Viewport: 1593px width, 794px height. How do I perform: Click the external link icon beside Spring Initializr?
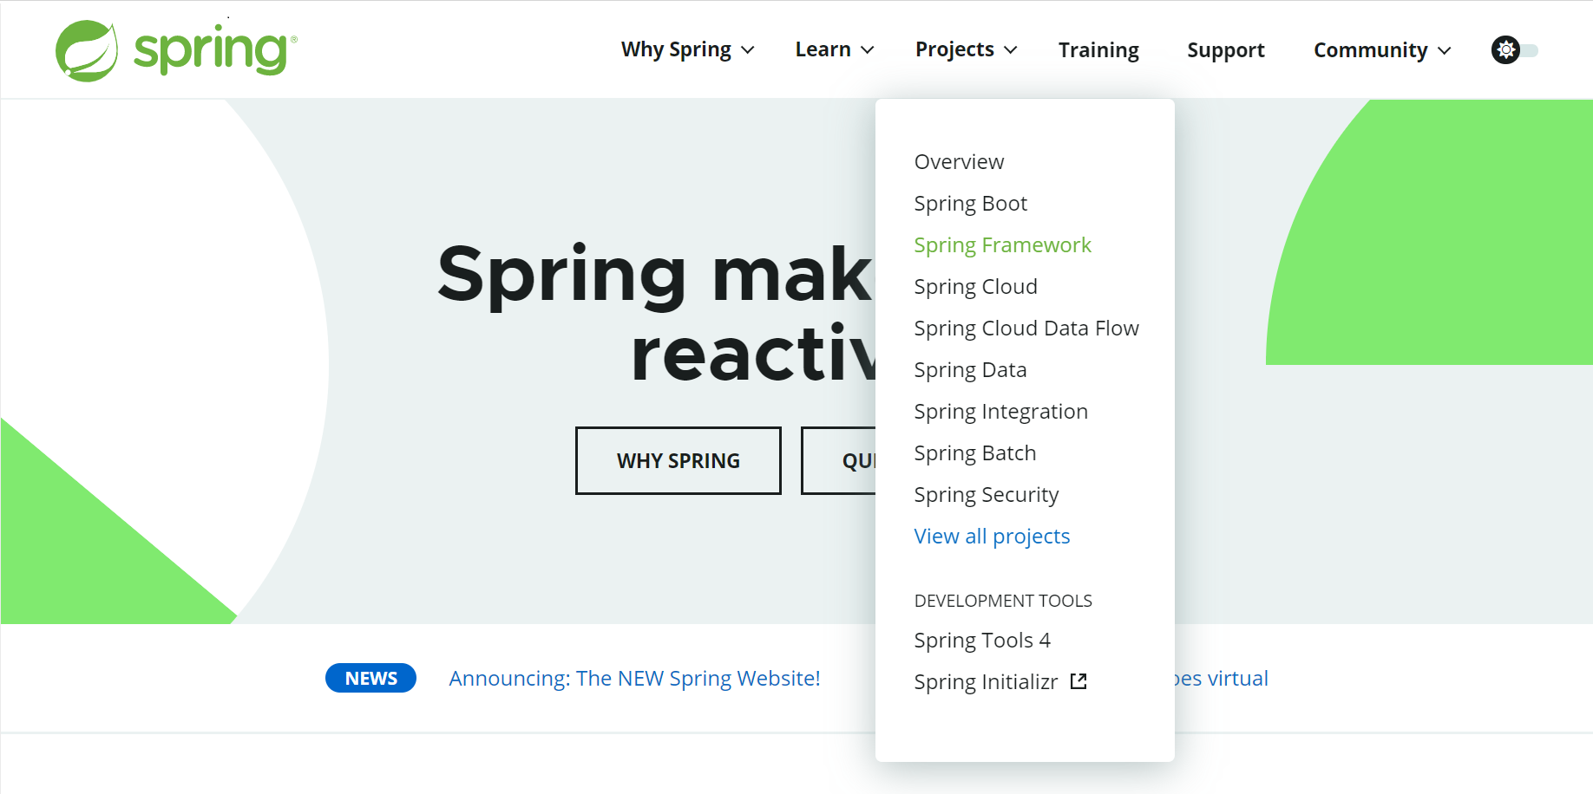(x=1077, y=681)
